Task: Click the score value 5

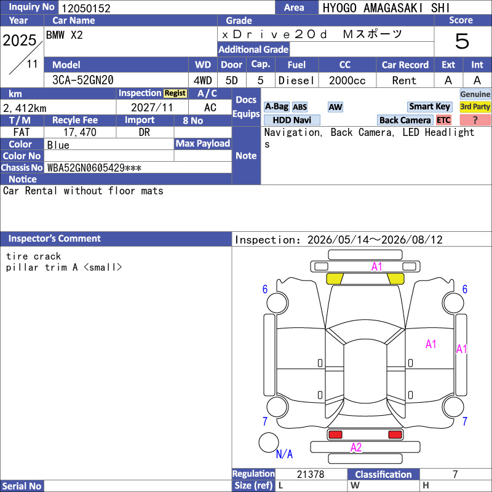Action: (x=462, y=41)
